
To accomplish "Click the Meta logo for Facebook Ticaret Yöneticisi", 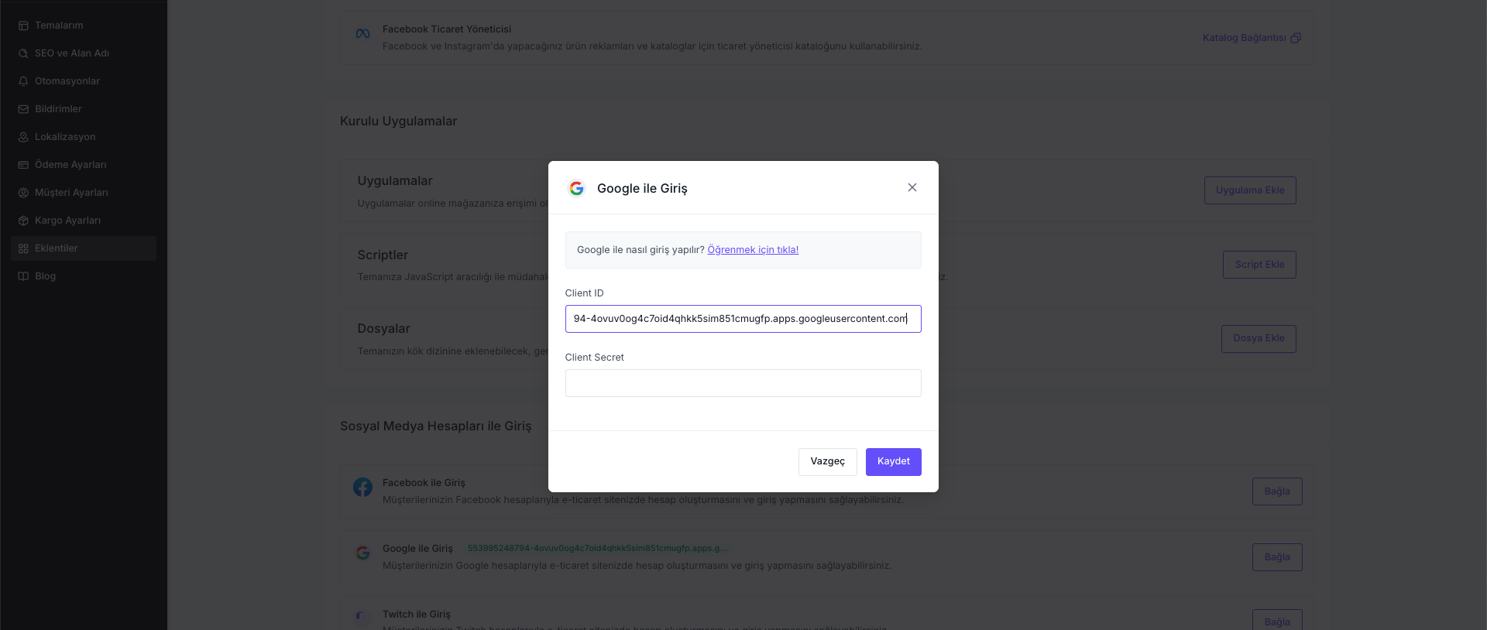I will 362,34.
